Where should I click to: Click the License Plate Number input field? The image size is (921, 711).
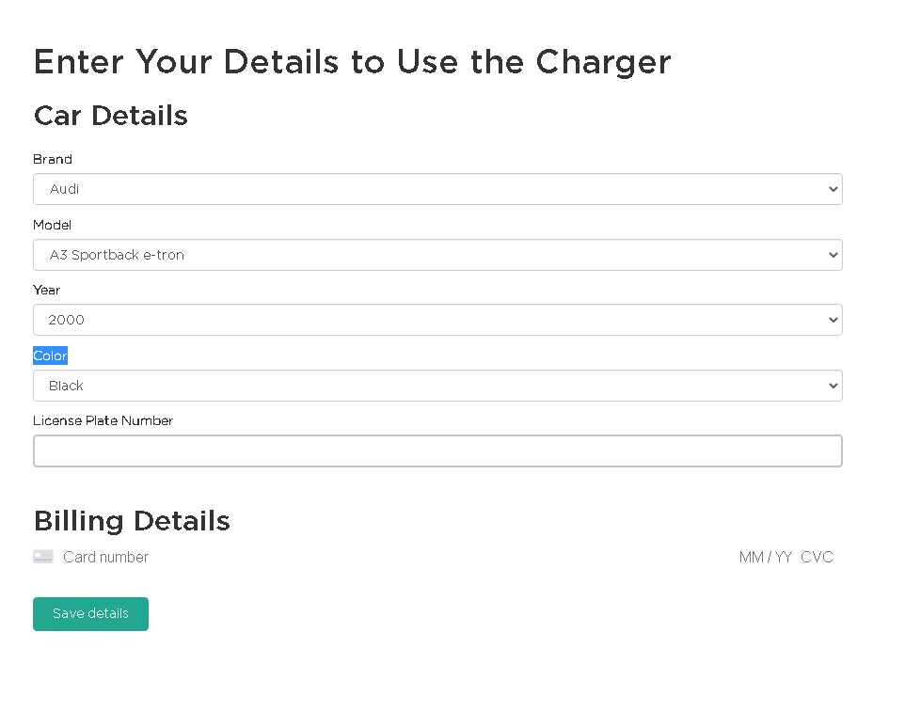click(x=437, y=450)
